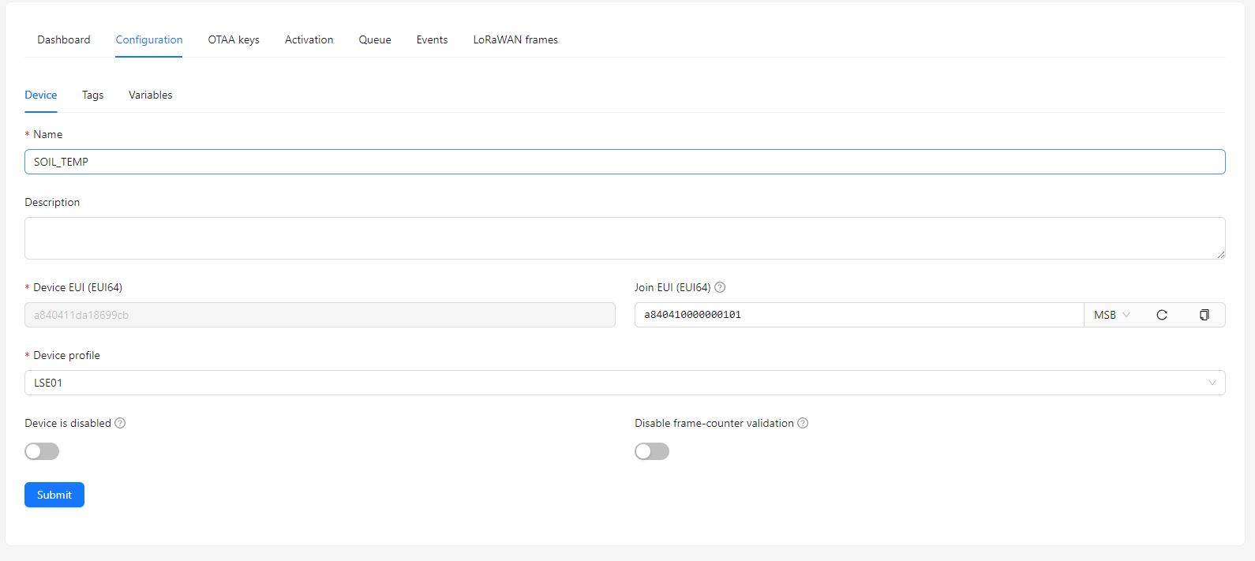Copy the Join EUI with the clipboard icon
The image size is (1255, 561).
point(1204,315)
